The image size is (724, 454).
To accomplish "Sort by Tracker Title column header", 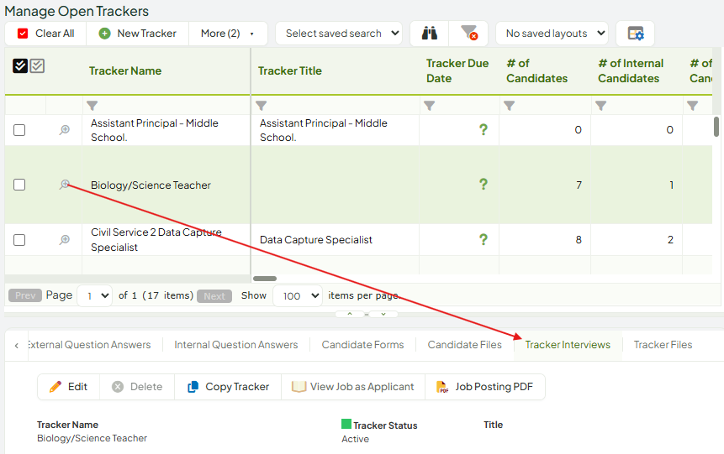I will point(289,70).
